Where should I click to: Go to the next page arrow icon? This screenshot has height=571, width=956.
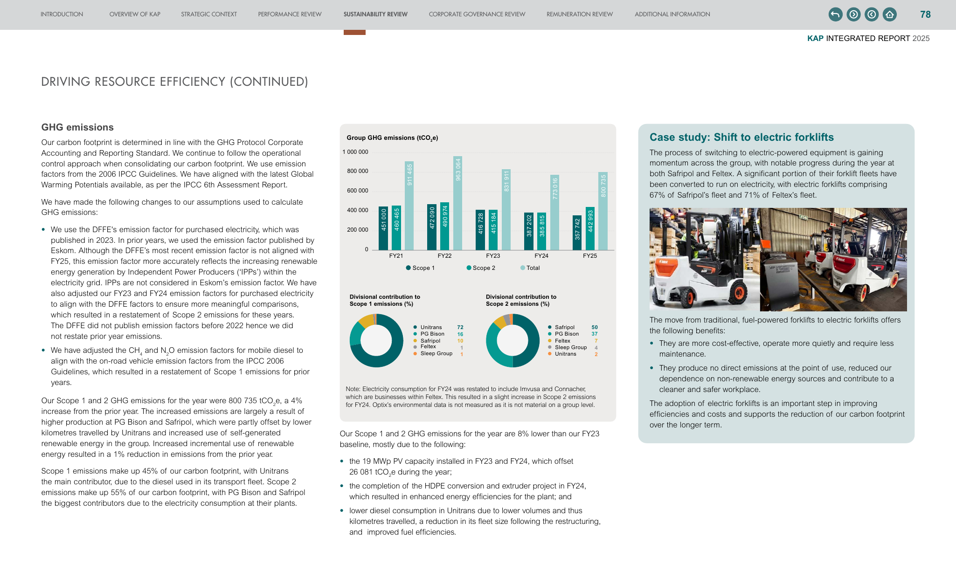(x=853, y=14)
